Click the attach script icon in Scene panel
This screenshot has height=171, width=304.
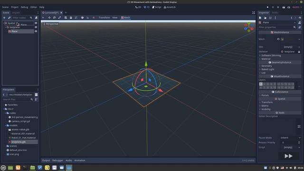(x=36, y=18)
